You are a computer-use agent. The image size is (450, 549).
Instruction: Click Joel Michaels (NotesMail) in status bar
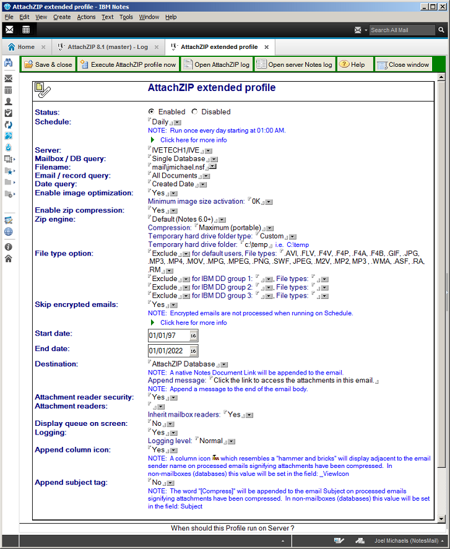pos(406,540)
